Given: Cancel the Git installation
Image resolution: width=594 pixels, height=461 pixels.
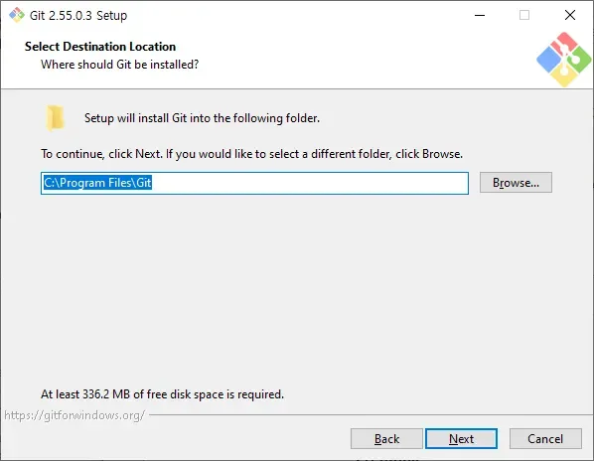Looking at the screenshot, I should (x=545, y=439).
